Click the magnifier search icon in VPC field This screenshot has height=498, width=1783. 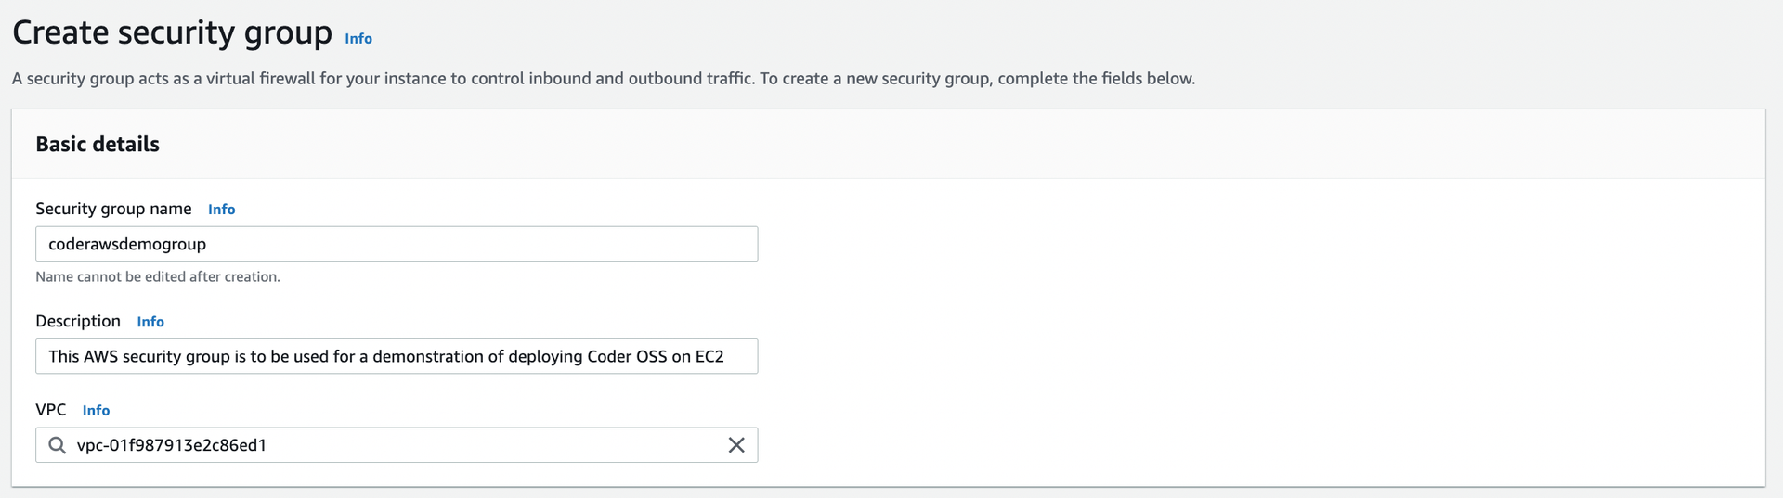(57, 445)
